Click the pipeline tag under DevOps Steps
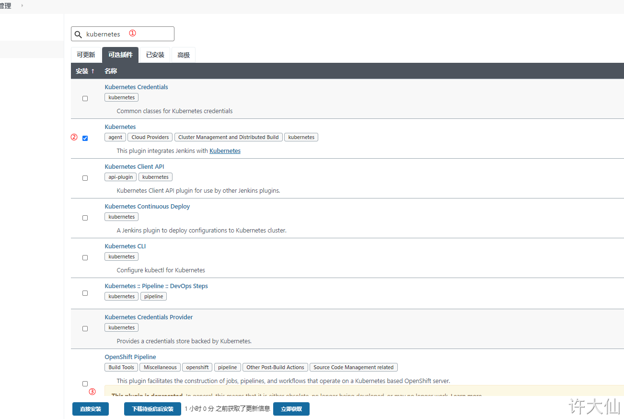Image resolution: width=624 pixels, height=419 pixels. (x=153, y=296)
